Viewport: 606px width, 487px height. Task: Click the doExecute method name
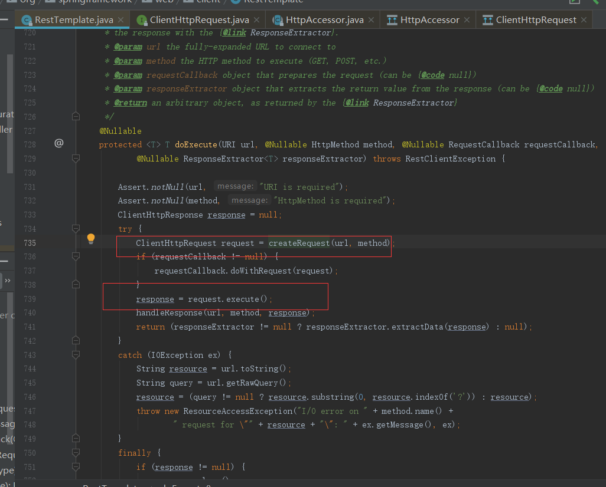click(196, 144)
